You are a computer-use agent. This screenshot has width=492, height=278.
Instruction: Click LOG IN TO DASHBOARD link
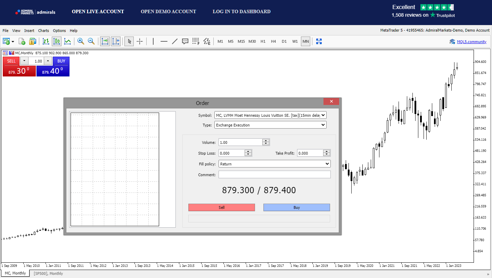(x=242, y=11)
